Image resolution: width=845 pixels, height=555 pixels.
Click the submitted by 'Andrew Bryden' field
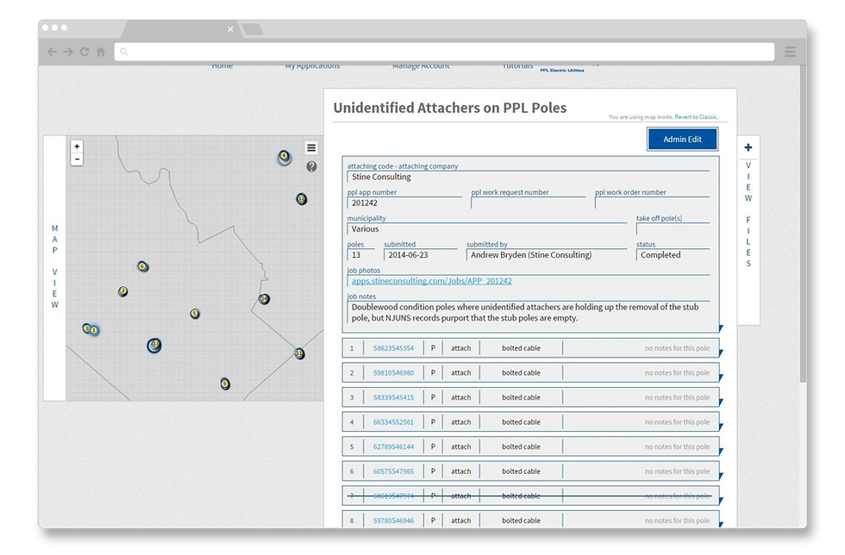coord(547,255)
